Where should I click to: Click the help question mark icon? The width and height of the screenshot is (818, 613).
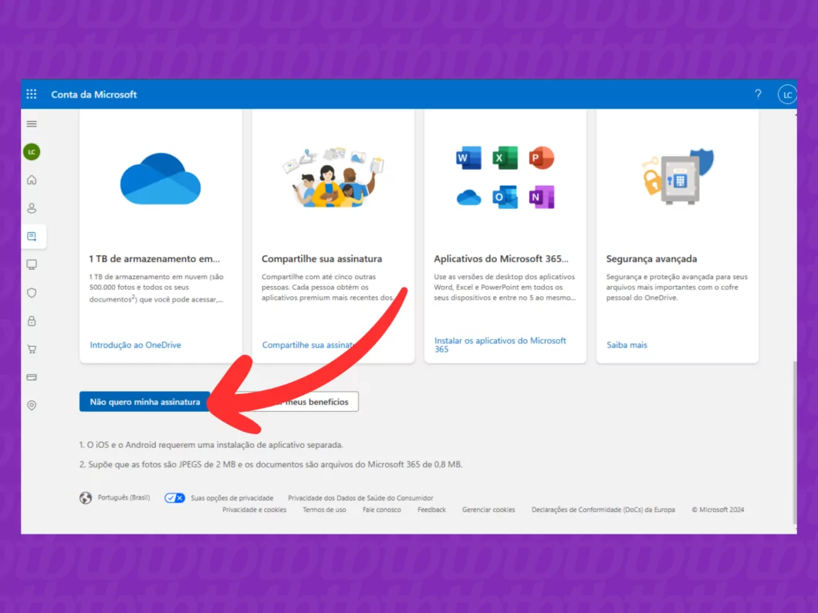[x=758, y=94]
